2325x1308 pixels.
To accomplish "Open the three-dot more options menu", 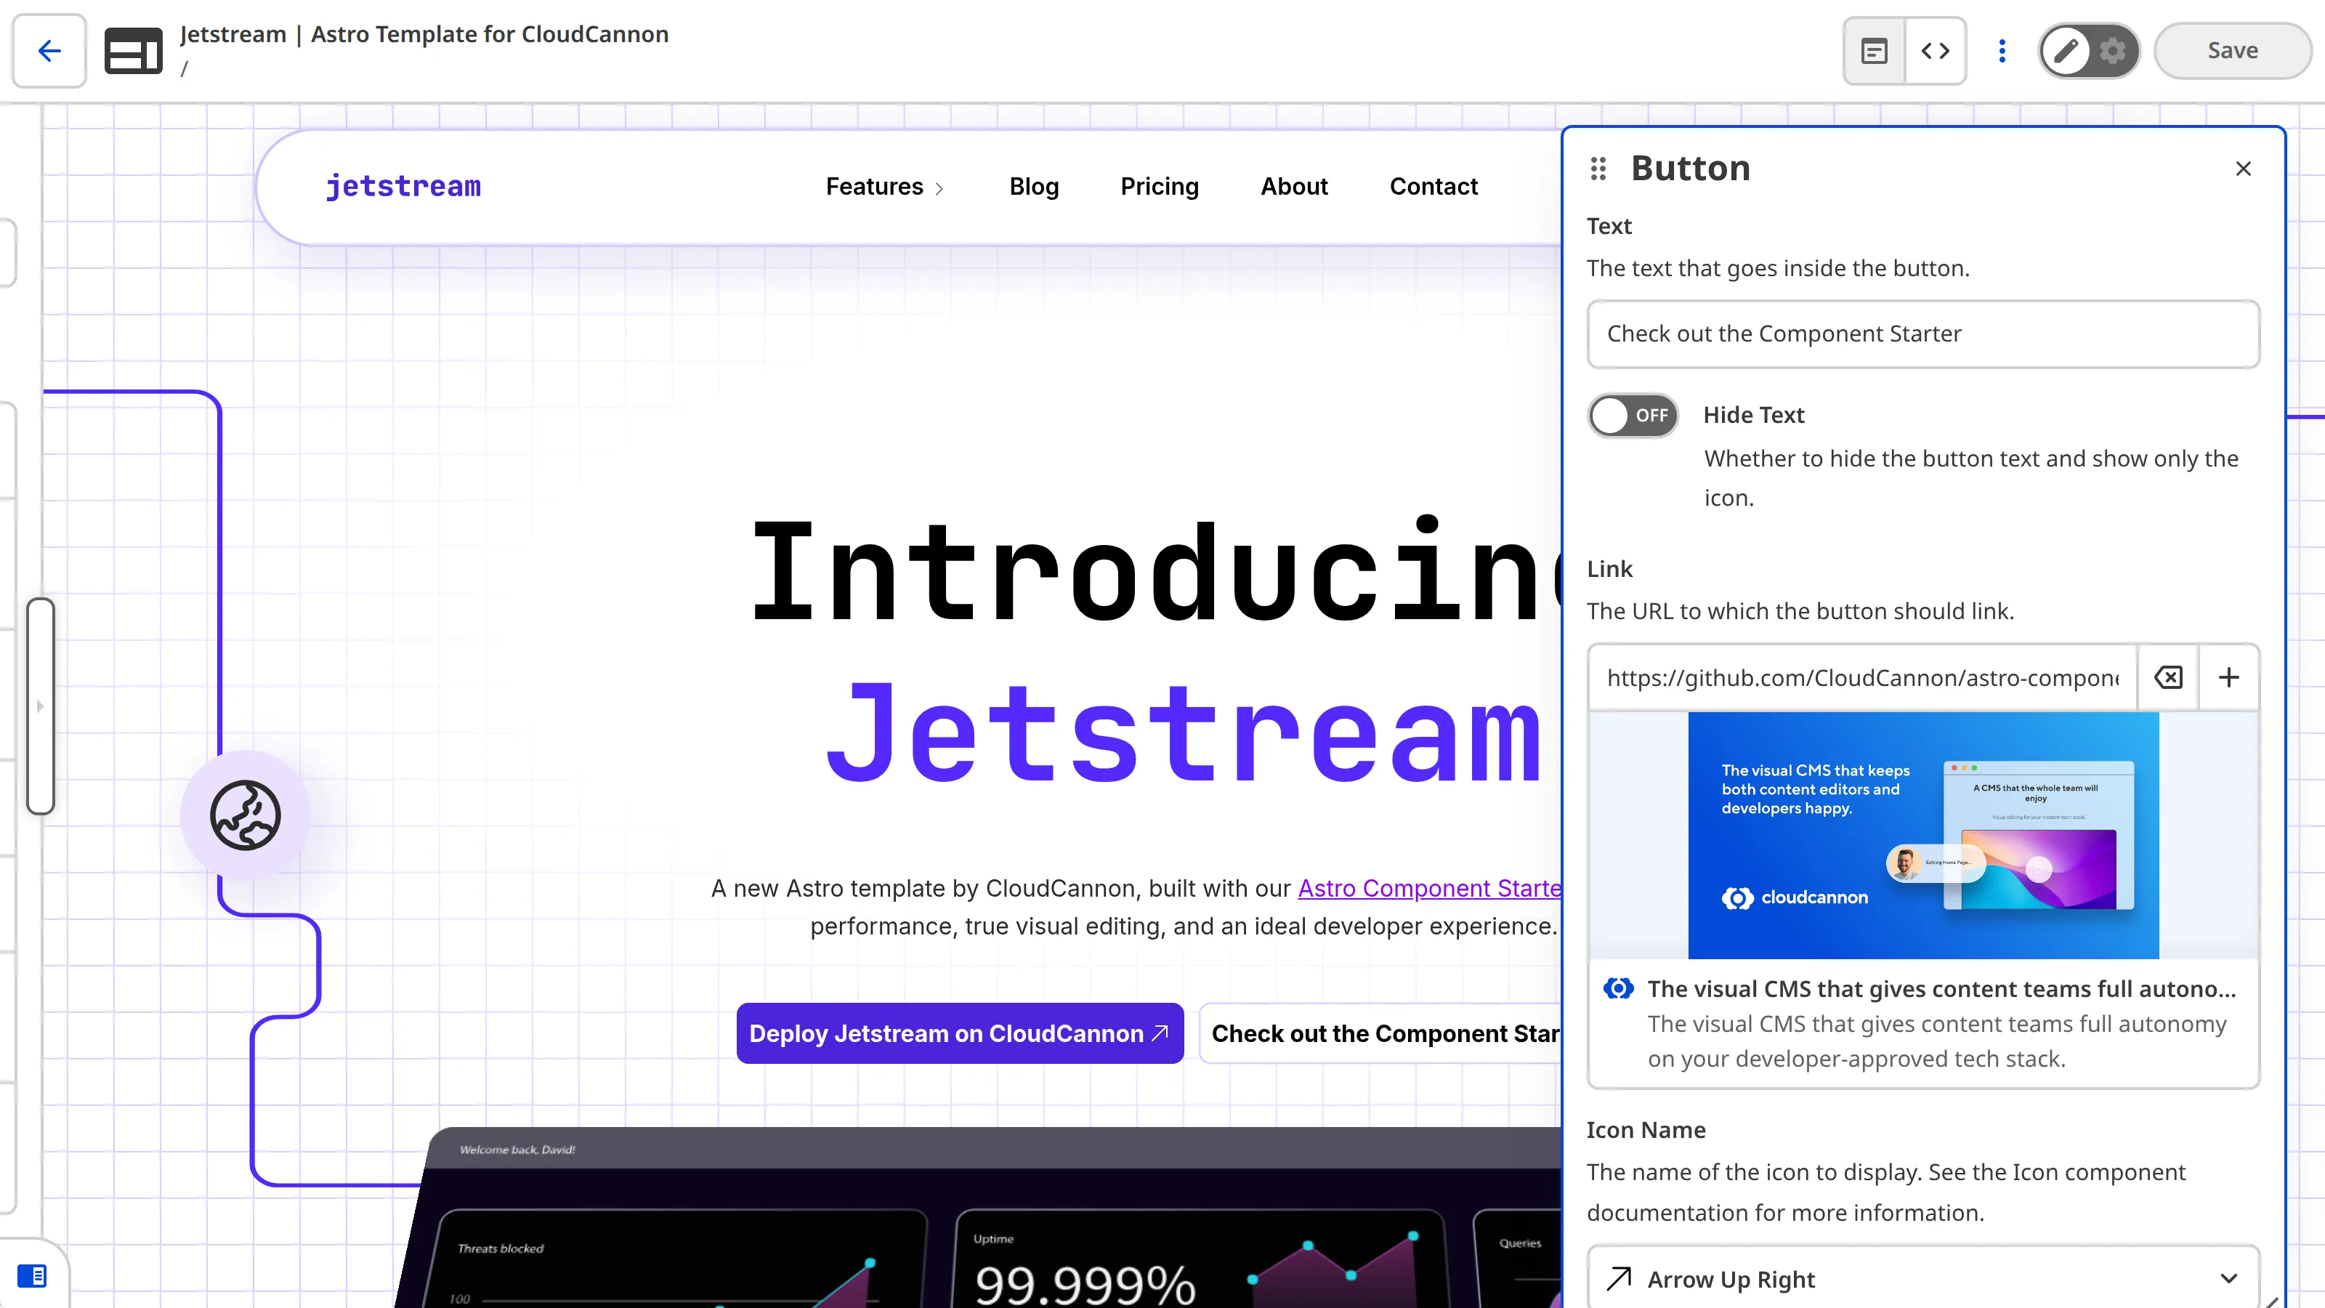I will pyautogui.click(x=2002, y=51).
